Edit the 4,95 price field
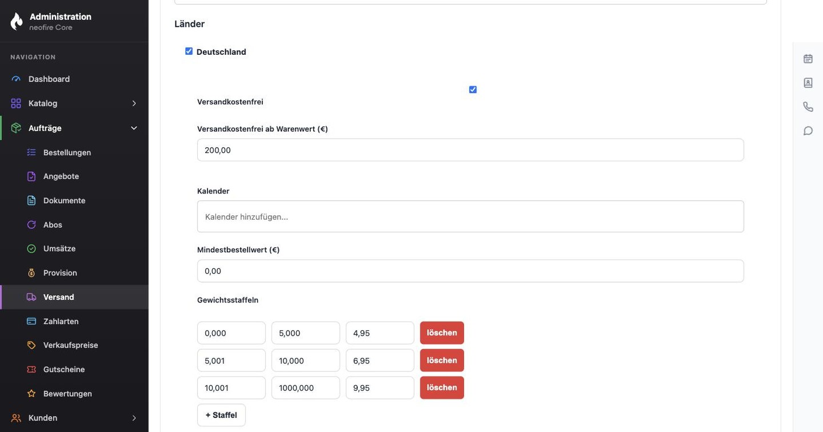This screenshot has width=823, height=432. click(380, 333)
